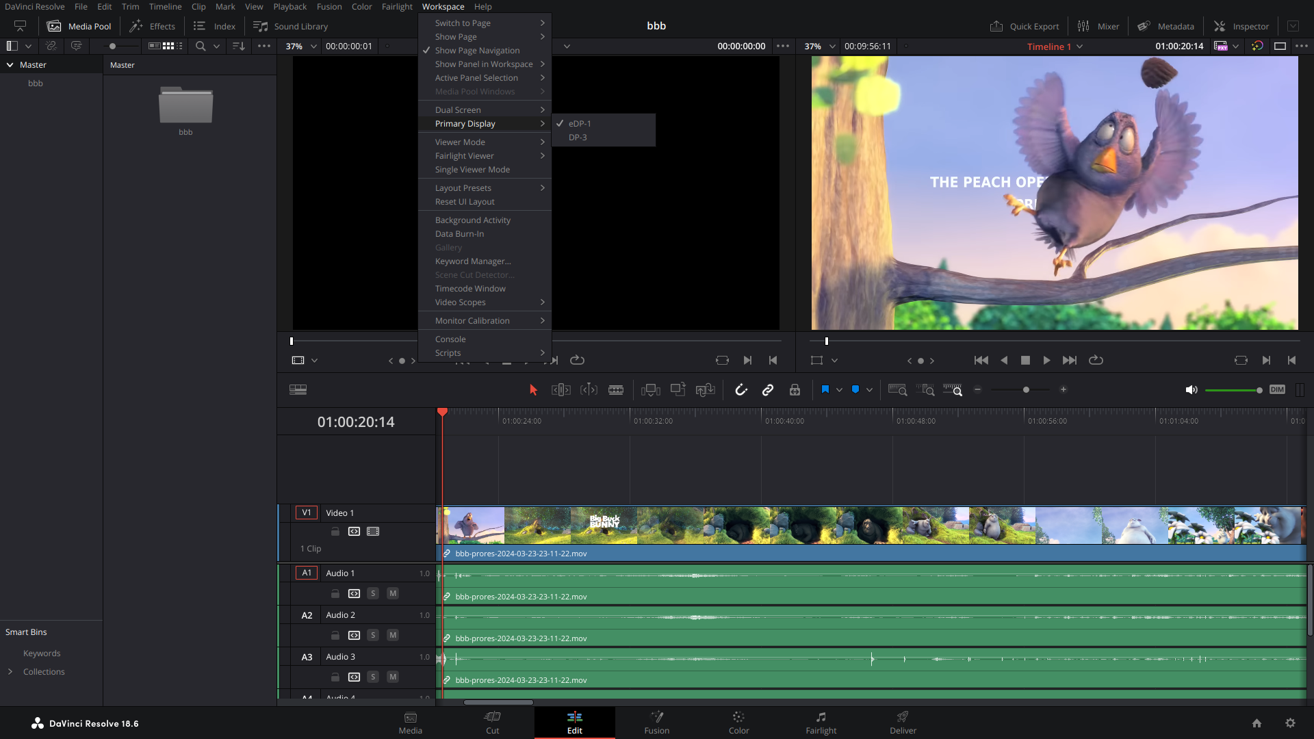This screenshot has width=1314, height=739.
Task: Open Timeline View Options icon
Action: click(x=298, y=390)
